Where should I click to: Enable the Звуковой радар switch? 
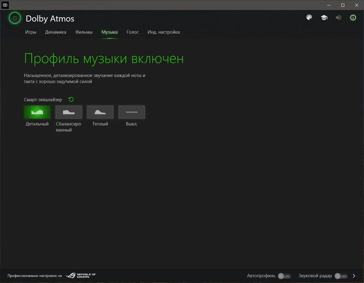[341, 276]
